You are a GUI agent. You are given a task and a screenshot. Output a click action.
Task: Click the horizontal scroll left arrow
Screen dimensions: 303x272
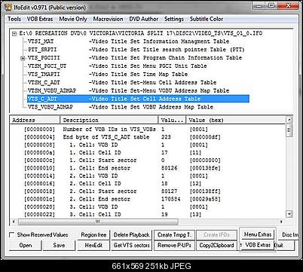(x=14, y=222)
